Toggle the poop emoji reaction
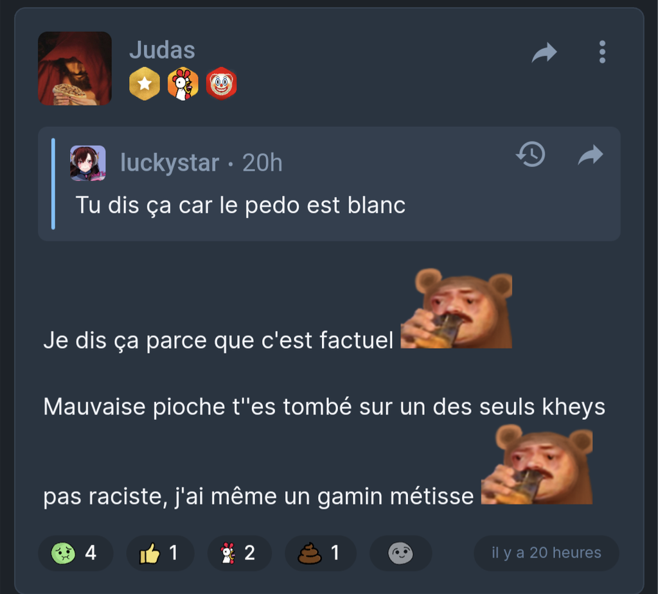 click(x=321, y=553)
